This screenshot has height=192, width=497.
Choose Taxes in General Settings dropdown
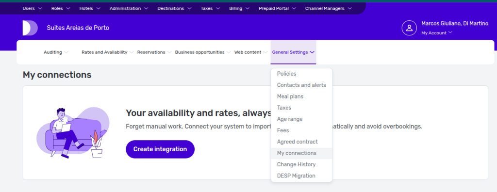(x=301, y=108)
